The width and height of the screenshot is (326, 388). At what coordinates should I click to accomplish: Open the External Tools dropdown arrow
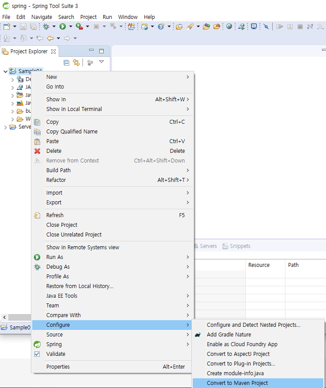pos(87,26)
